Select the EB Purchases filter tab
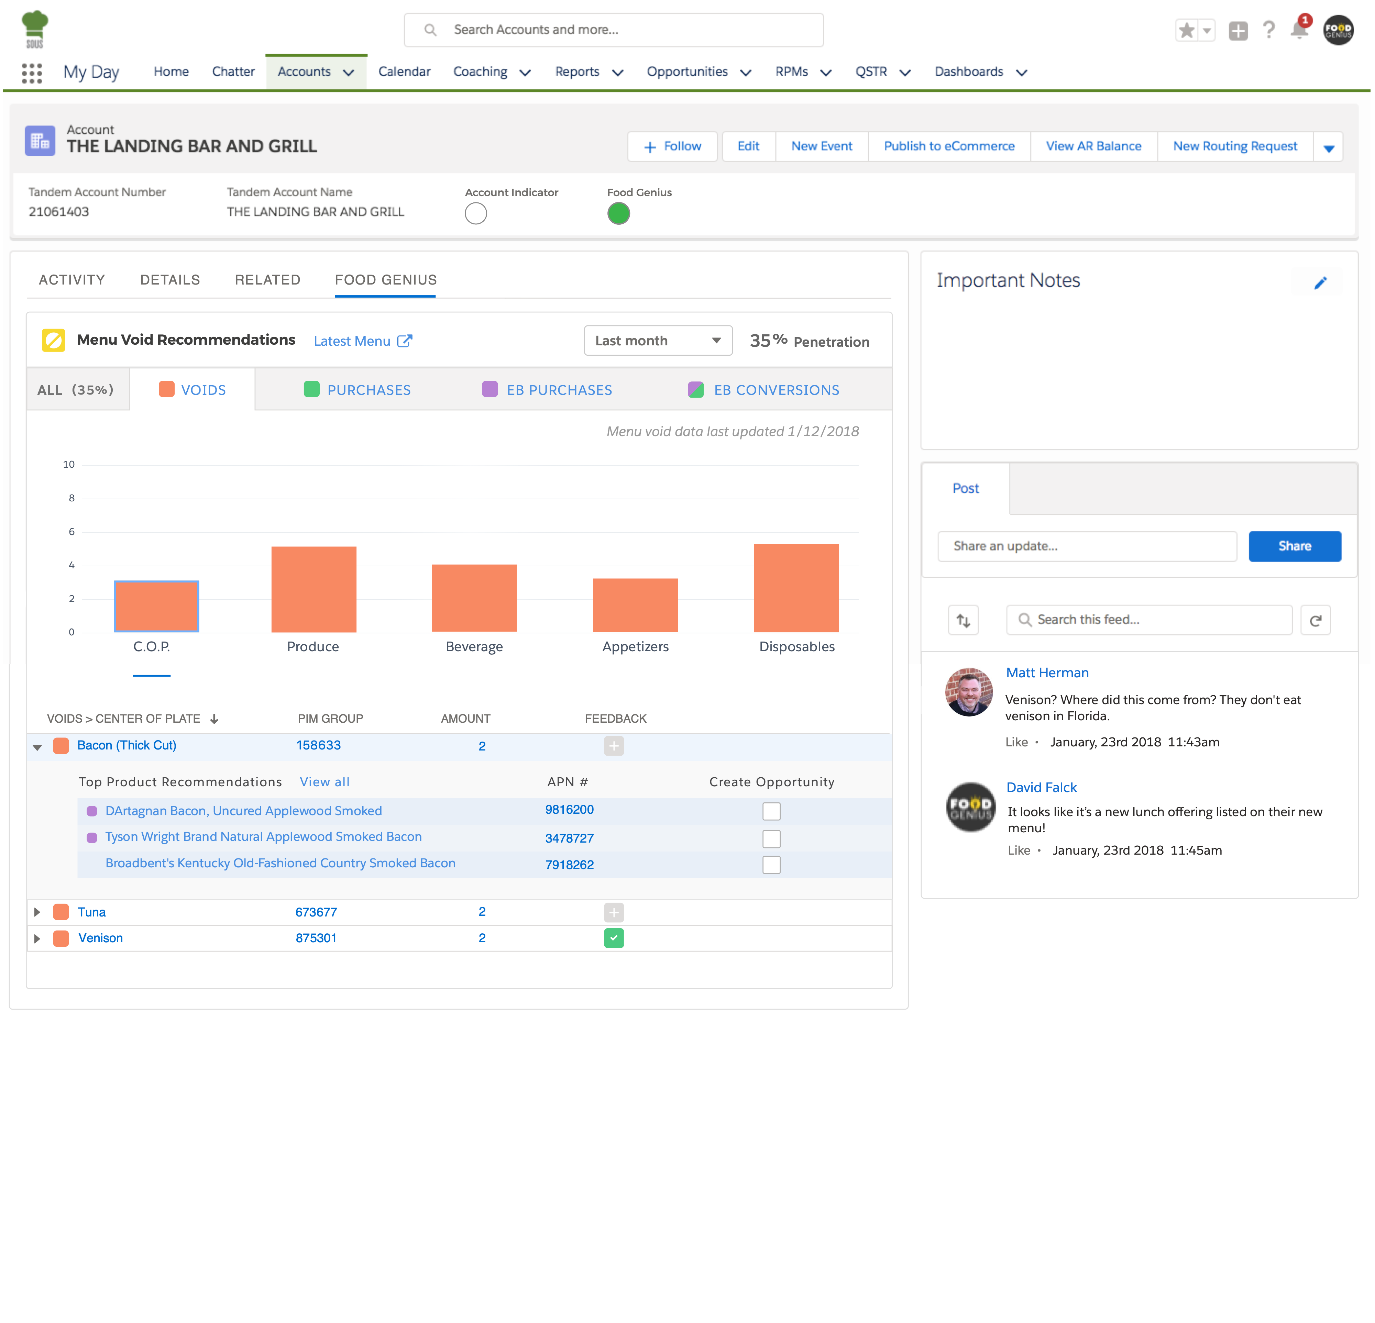The height and width of the screenshot is (1323, 1375). (547, 390)
